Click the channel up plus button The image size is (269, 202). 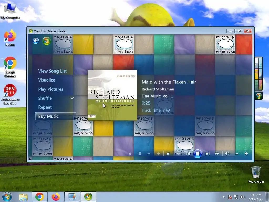[x=158, y=154]
